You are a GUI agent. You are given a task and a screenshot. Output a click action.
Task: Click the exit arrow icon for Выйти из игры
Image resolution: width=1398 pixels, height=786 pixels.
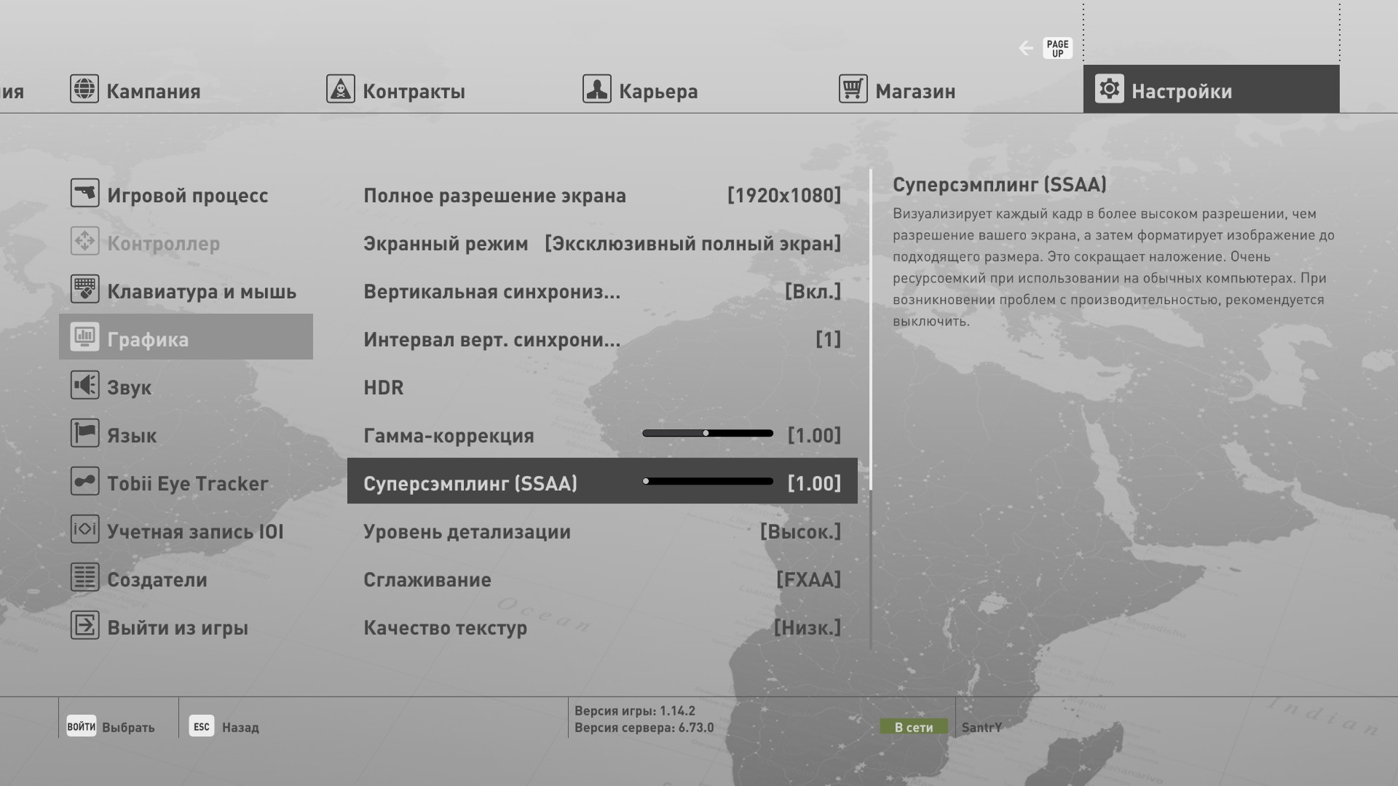[85, 625]
